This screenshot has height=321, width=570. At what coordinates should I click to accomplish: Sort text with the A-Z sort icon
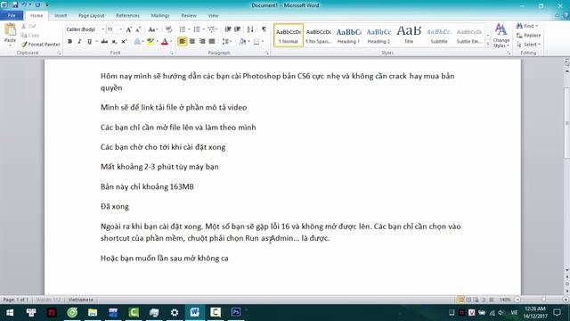point(250,29)
